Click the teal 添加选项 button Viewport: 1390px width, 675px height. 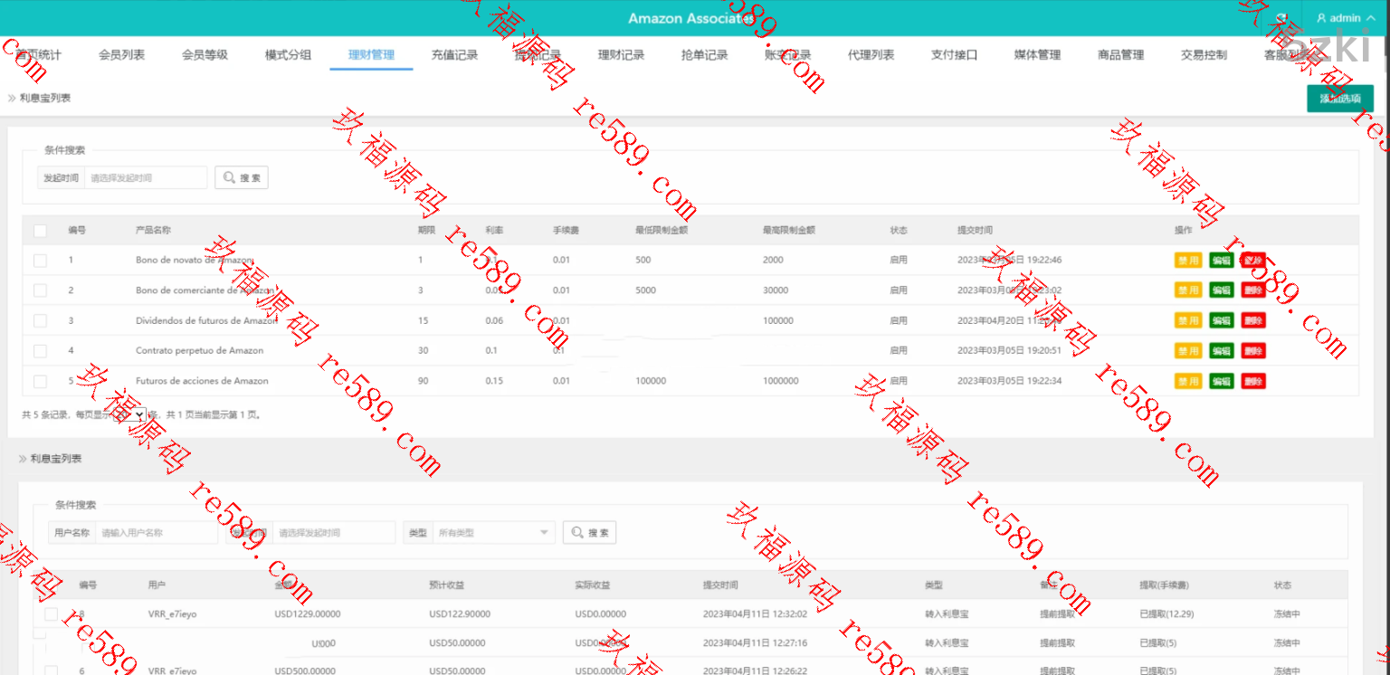[x=1339, y=99]
